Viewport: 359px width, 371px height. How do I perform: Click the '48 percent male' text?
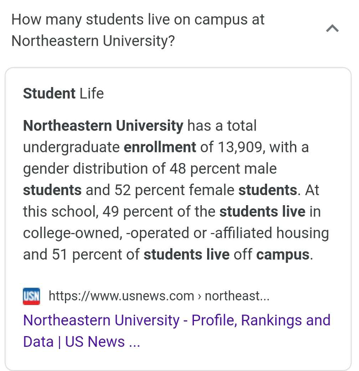click(x=223, y=169)
